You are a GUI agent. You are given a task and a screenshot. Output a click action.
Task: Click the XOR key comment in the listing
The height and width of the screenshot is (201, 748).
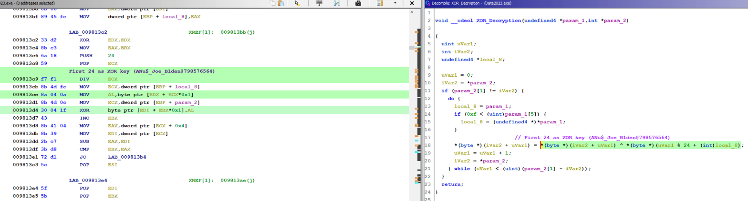(142, 71)
